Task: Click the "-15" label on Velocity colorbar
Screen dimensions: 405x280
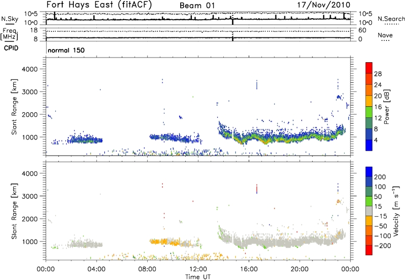Action: coord(380,216)
